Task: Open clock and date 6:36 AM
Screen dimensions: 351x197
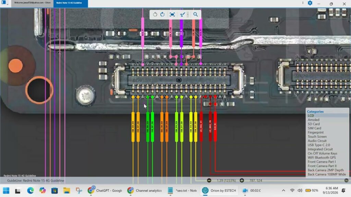Action: 330,190
